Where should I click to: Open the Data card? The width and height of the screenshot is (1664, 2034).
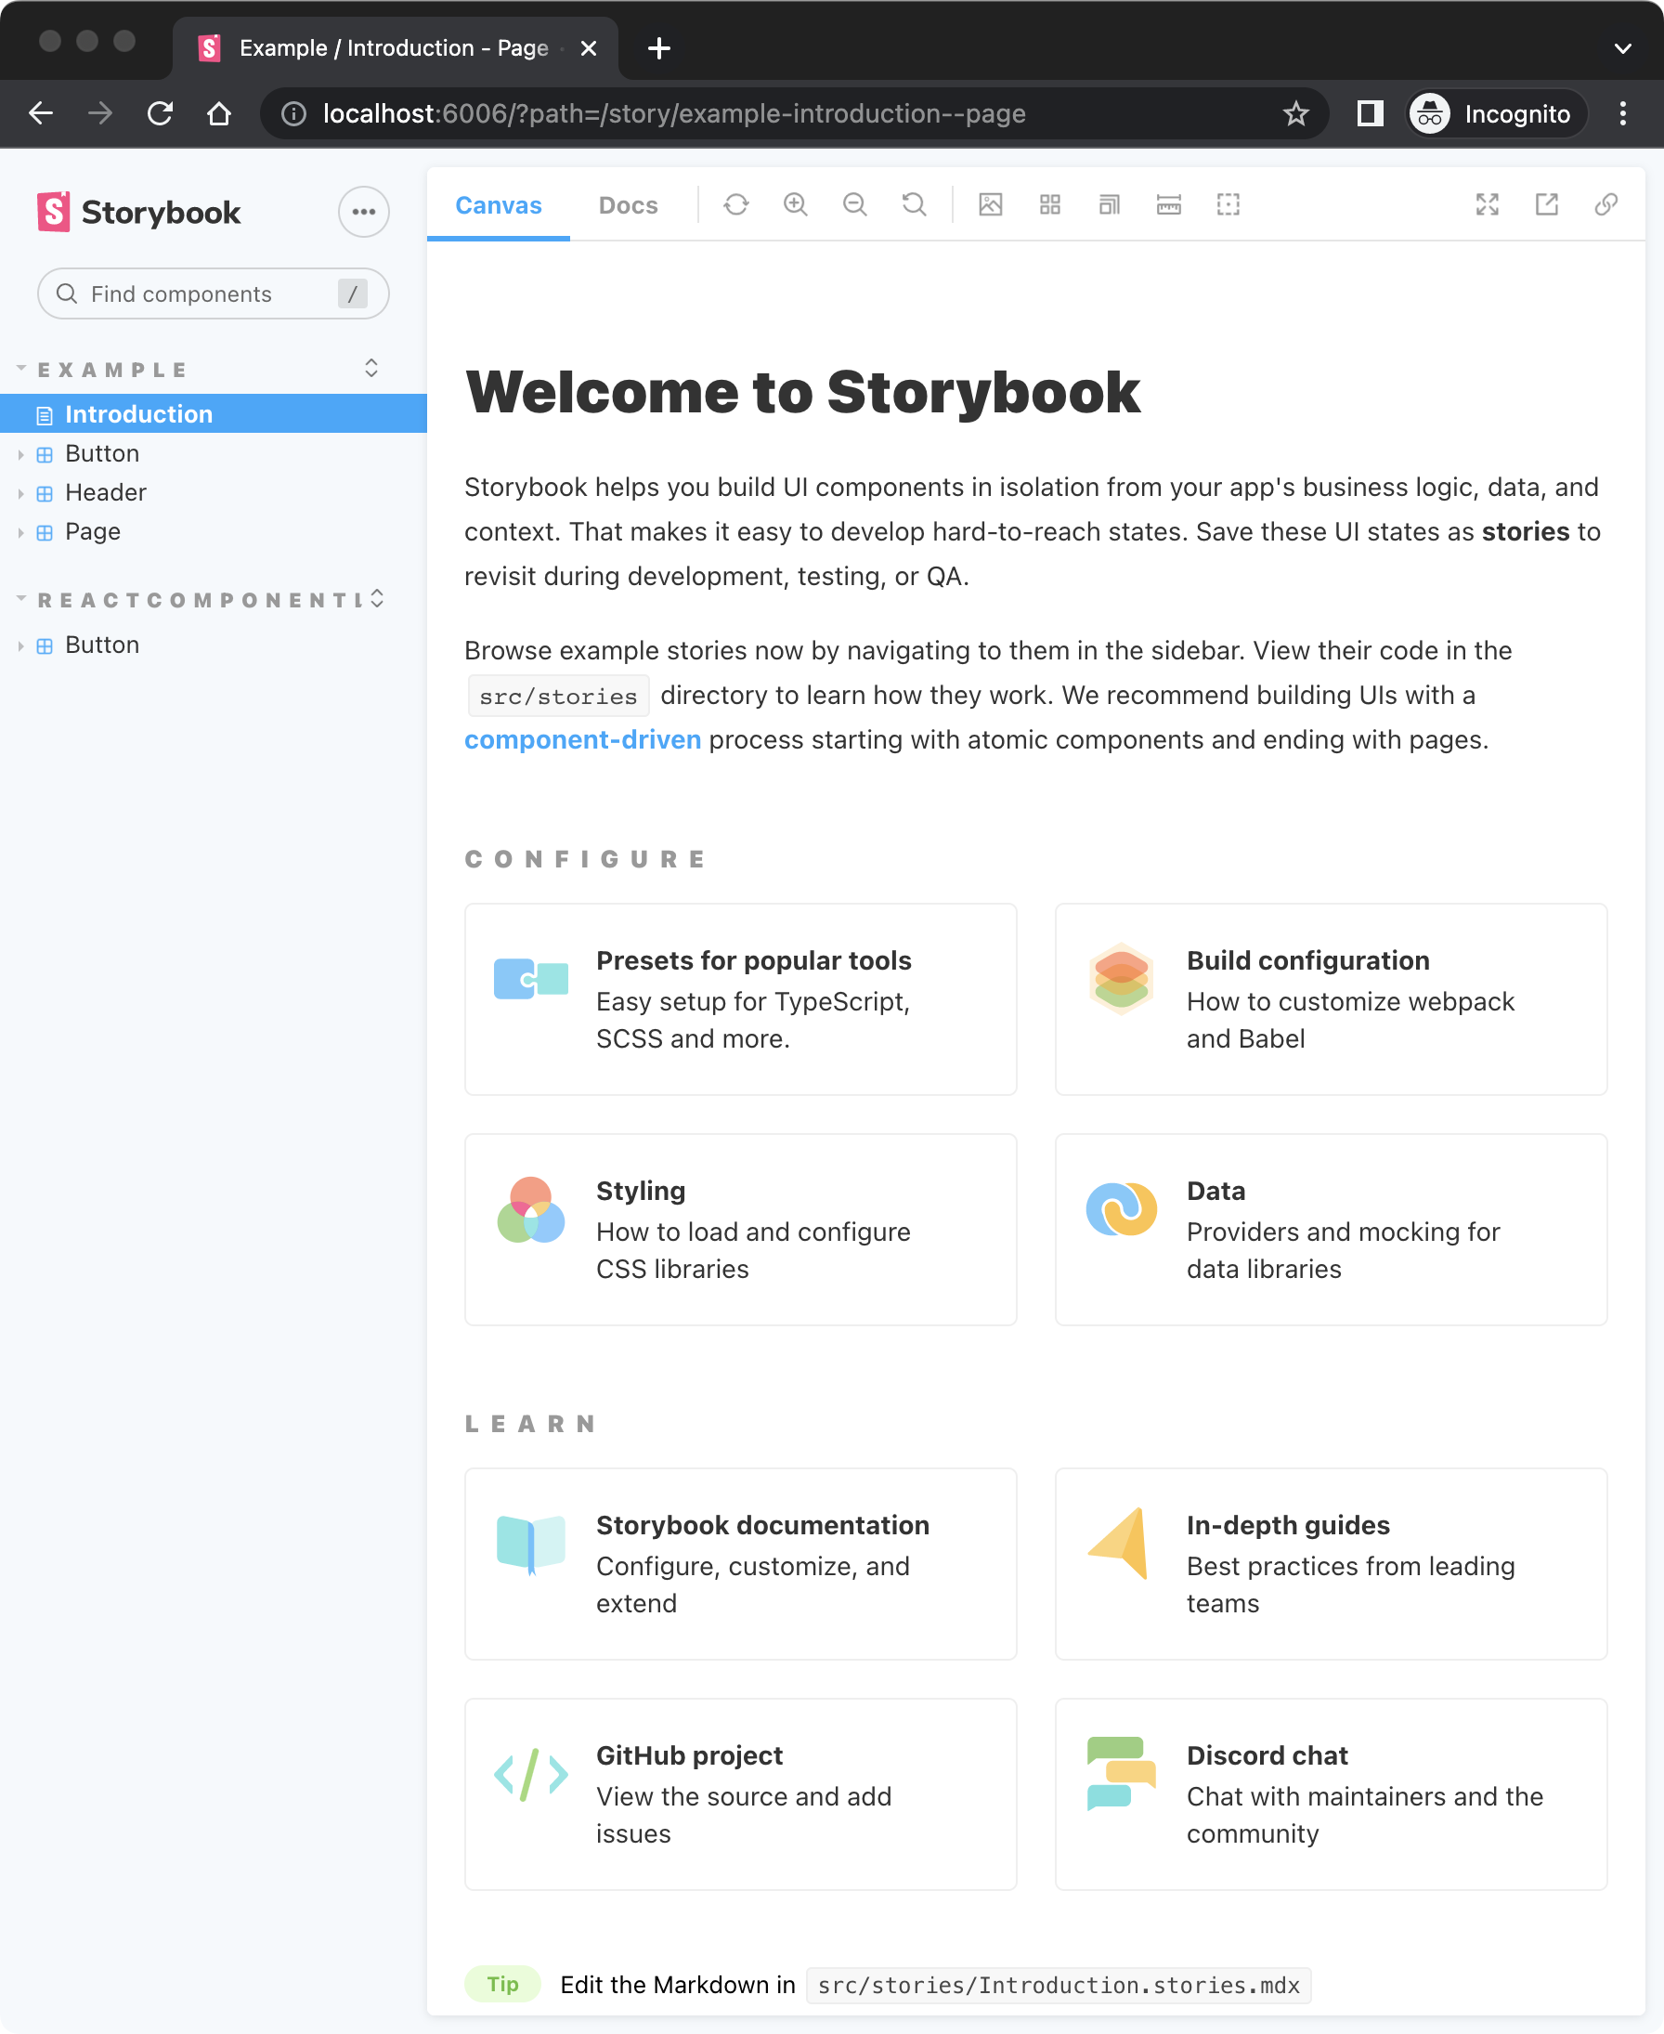[x=1331, y=1229]
